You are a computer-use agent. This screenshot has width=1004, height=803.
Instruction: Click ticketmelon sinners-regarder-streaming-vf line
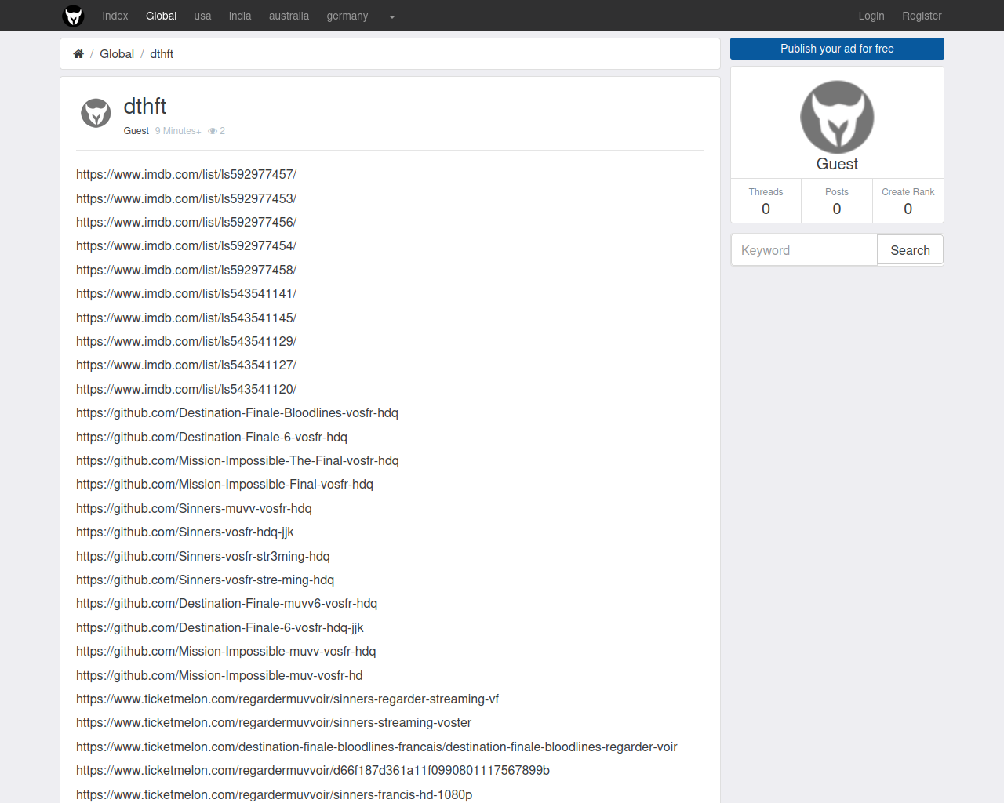click(x=287, y=699)
